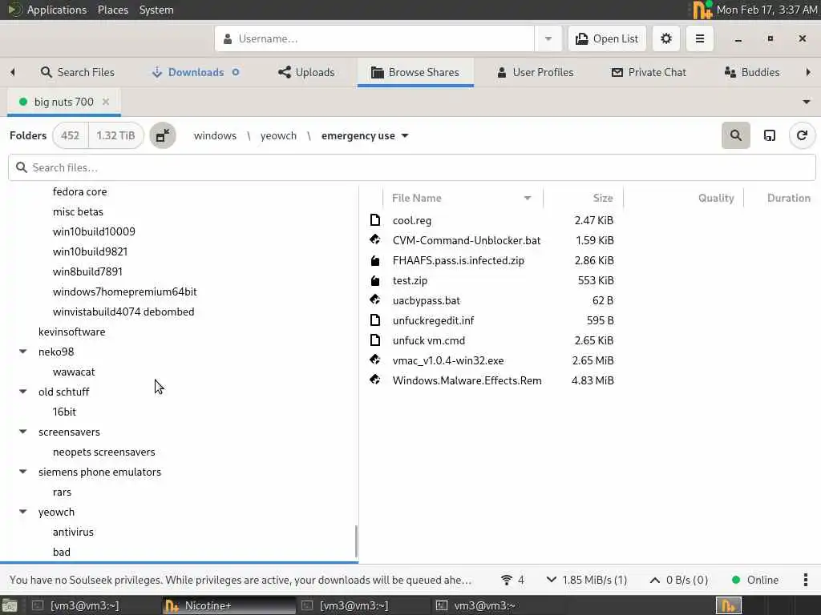The image size is (821, 615).
Task: Open the User Profiles tab
Action: coord(535,72)
